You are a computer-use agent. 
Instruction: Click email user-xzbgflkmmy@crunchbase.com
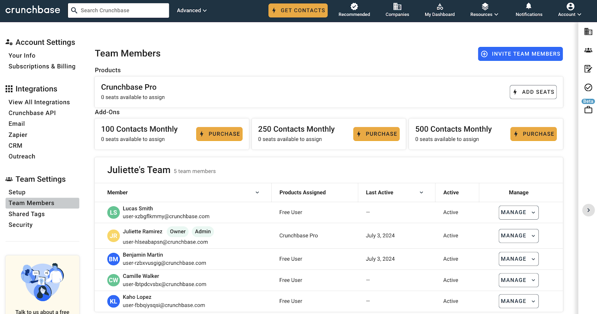click(x=166, y=217)
